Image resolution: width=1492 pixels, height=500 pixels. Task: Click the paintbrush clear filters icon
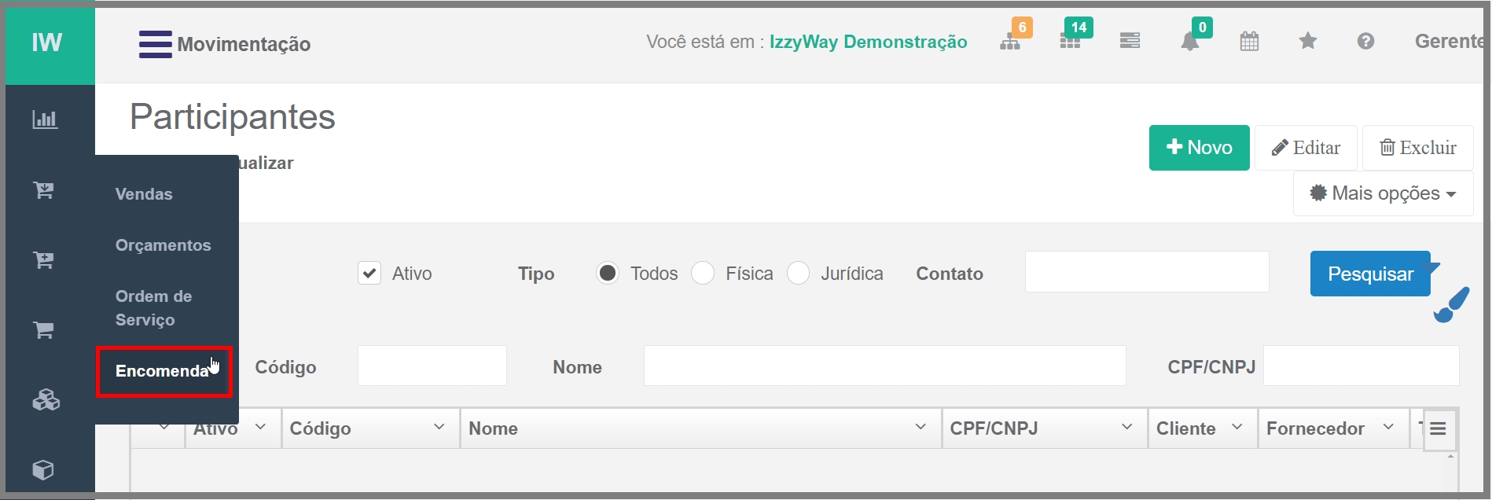[x=1451, y=305]
